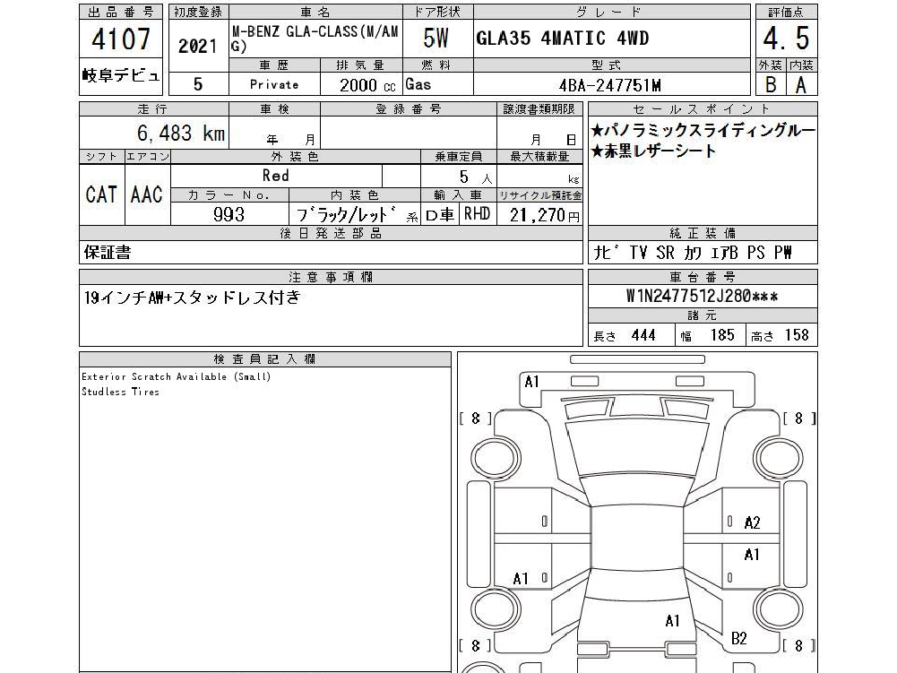897x673 pixels.
Task: Click the RHD steering cell
Action: pos(477,214)
